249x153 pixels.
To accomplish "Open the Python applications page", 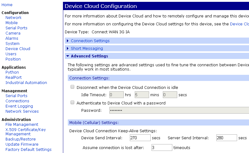I will [x=12, y=72].
